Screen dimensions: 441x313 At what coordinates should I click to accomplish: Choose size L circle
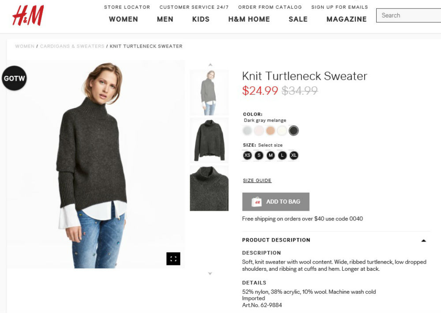[282, 155]
